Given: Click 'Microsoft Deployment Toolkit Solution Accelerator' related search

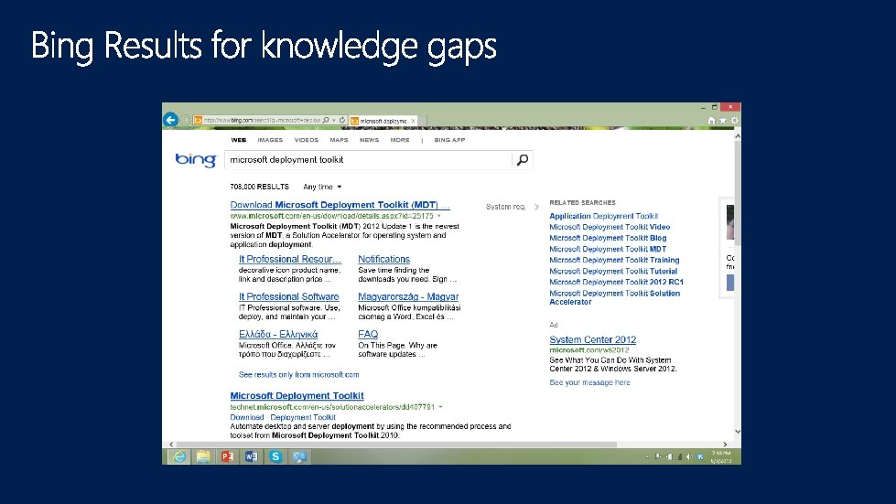Looking at the screenshot, I should tap(615, 297).
